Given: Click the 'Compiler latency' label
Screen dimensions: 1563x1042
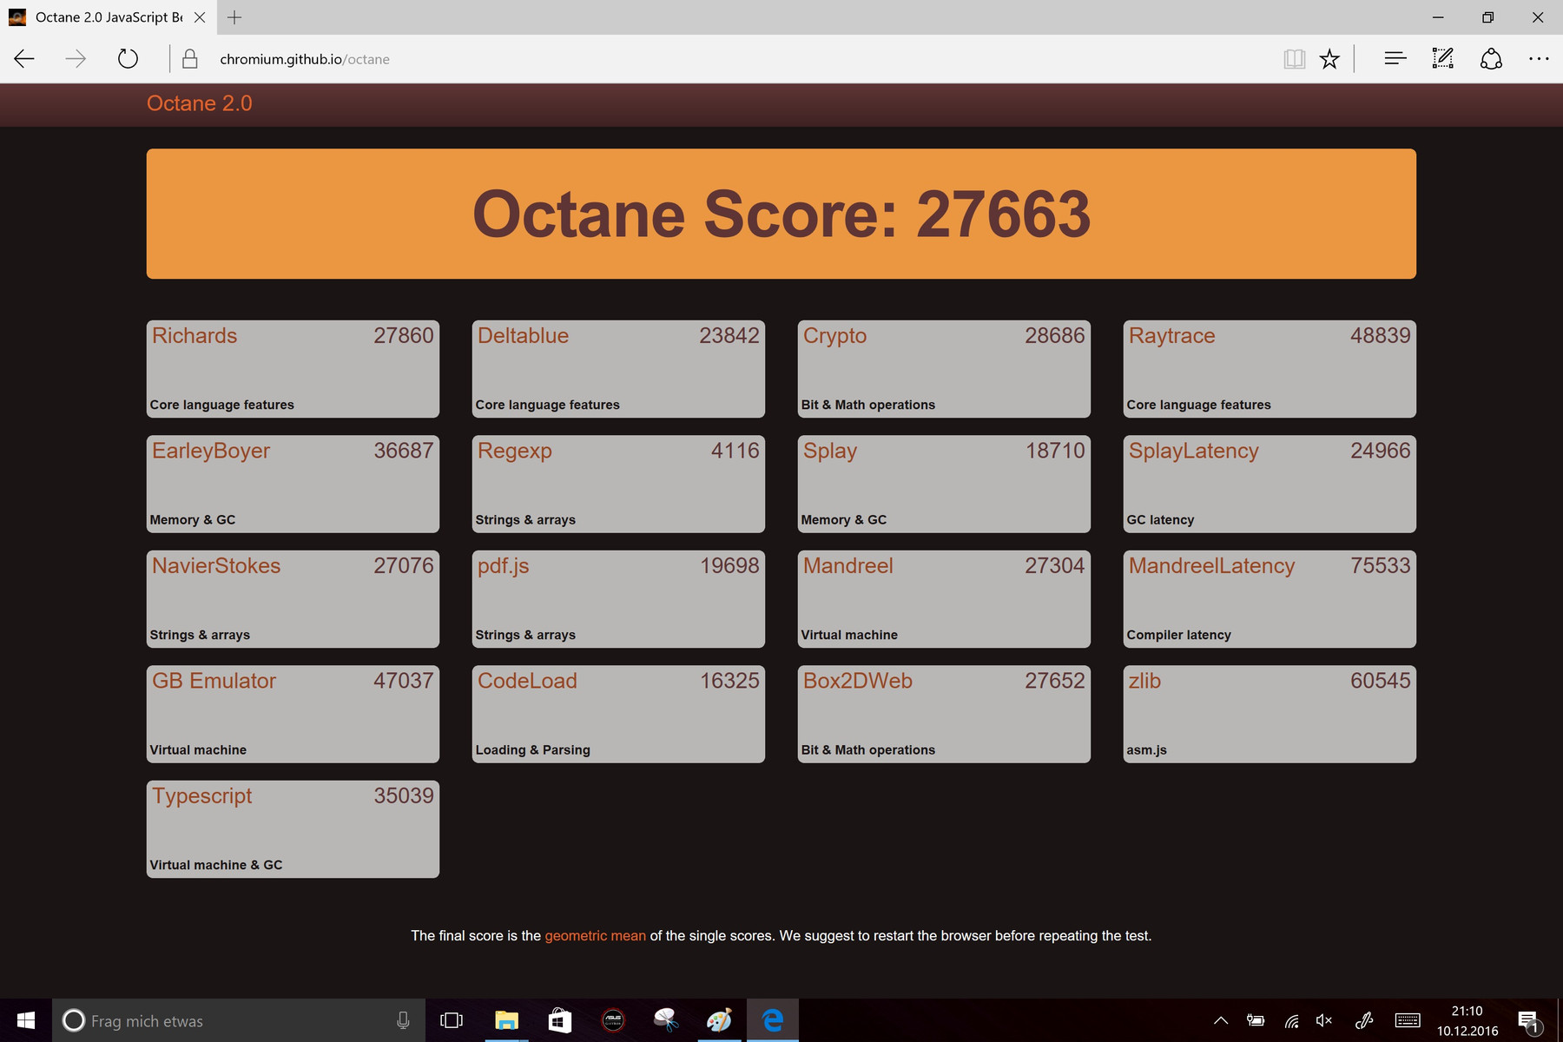Looking at the screenshot, I should click(1178, 635).
